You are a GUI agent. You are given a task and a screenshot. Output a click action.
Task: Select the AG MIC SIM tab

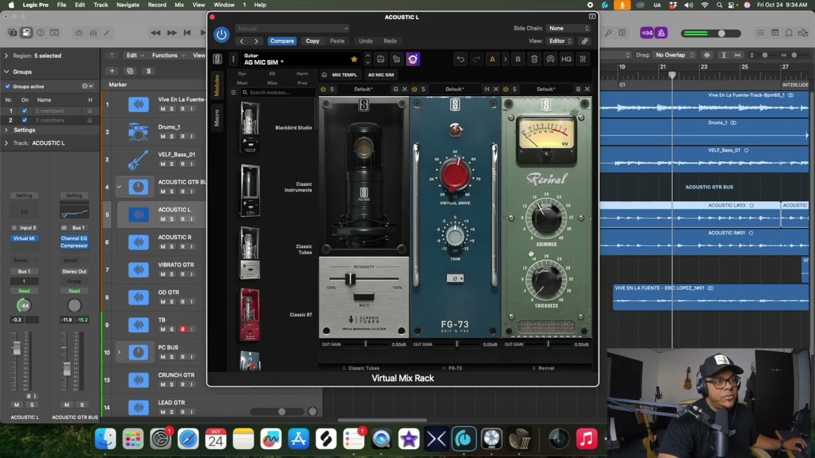pos(381,74)
